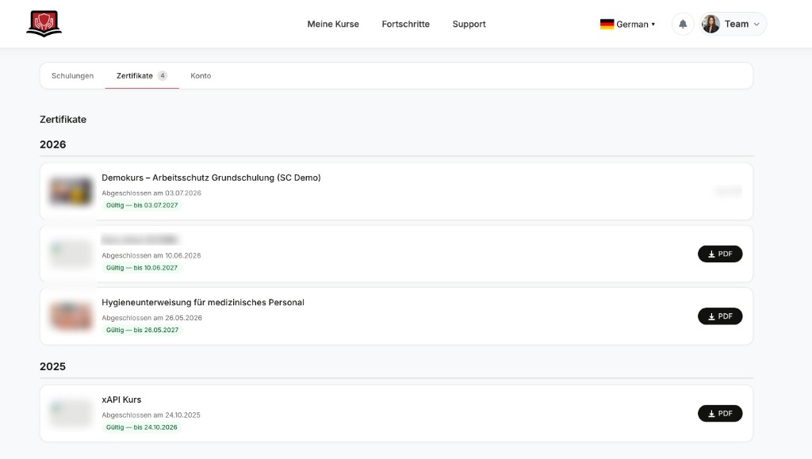This screenshot has height=459, width=812.
Task: Click thumbnail of certificate completed 10.06.2026
Action: point(71,254)
